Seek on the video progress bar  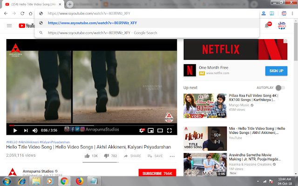pos(92,126)
